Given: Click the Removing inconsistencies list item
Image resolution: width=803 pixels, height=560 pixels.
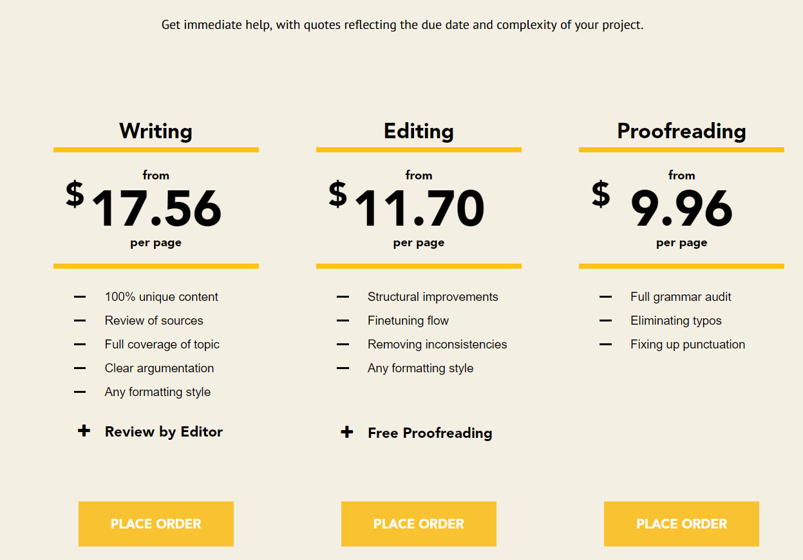Looking at the screenshot, I should pos(437,345).
